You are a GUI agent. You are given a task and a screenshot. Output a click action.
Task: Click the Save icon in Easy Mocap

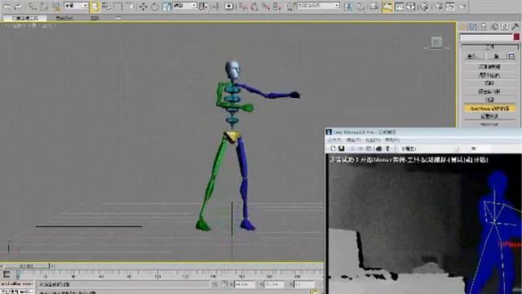[341, 149]
